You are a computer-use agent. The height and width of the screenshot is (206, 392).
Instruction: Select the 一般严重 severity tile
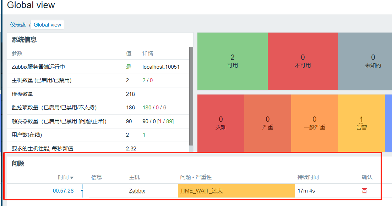coord(315,123)
